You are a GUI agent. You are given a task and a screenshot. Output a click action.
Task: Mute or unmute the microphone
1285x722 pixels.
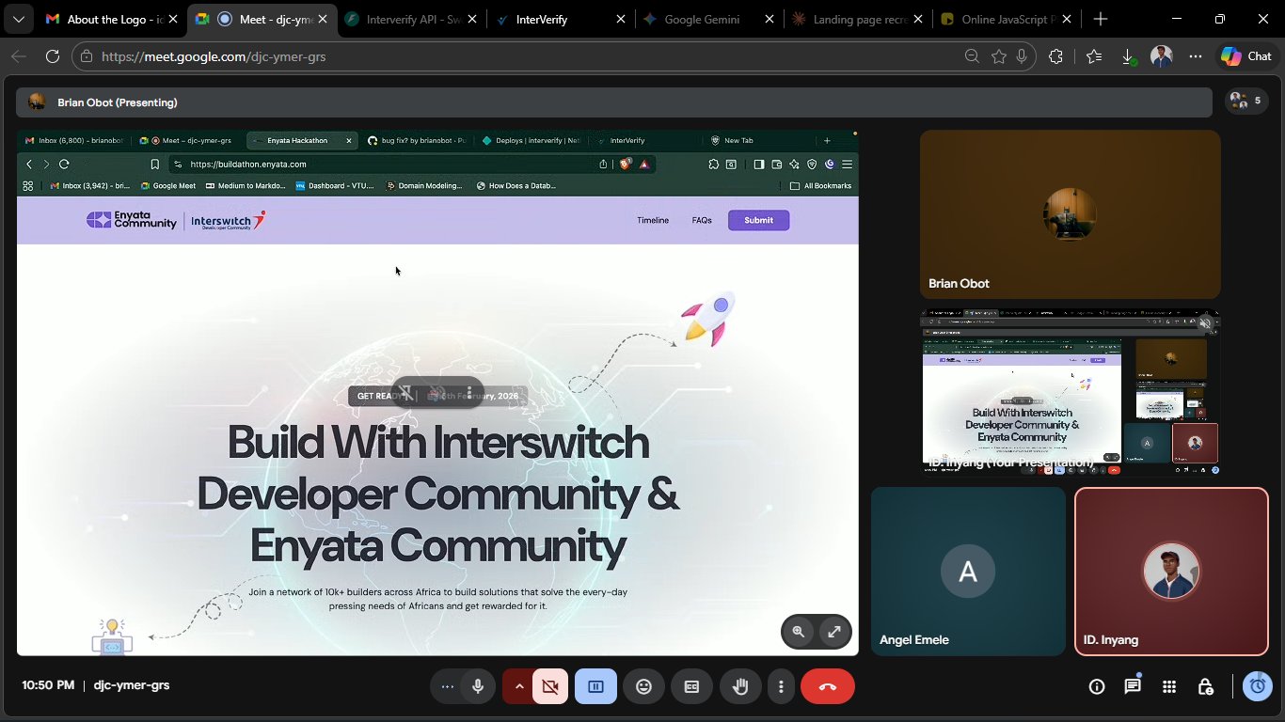pyautogui.click(x=478, y=686)
